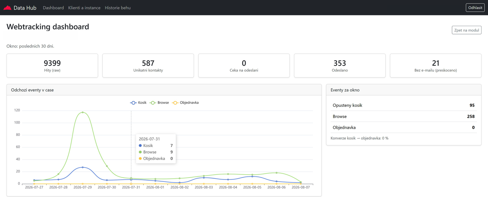488x197 pixels.
Task: Select the Ceka na odeslani card
Action: click(x=244, y=65)
